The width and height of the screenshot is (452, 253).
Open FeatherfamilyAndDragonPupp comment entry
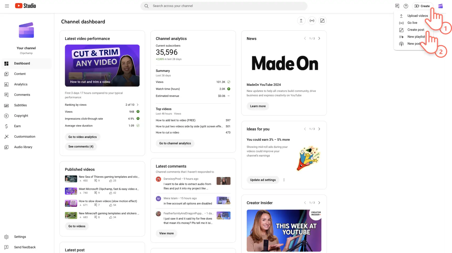[193, 218]
